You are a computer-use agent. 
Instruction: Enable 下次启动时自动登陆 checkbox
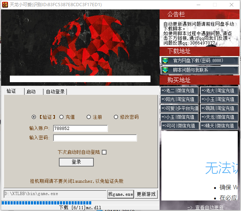(104, 152)
